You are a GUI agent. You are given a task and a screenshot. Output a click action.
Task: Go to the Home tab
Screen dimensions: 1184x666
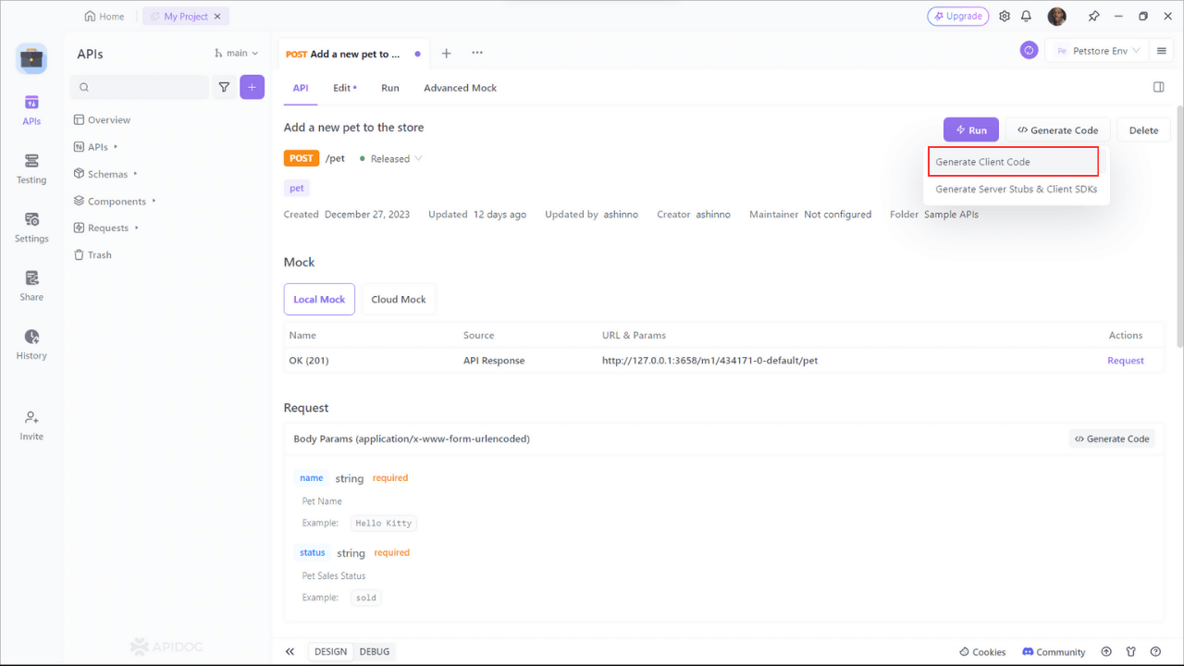click(x=105, y=17)
